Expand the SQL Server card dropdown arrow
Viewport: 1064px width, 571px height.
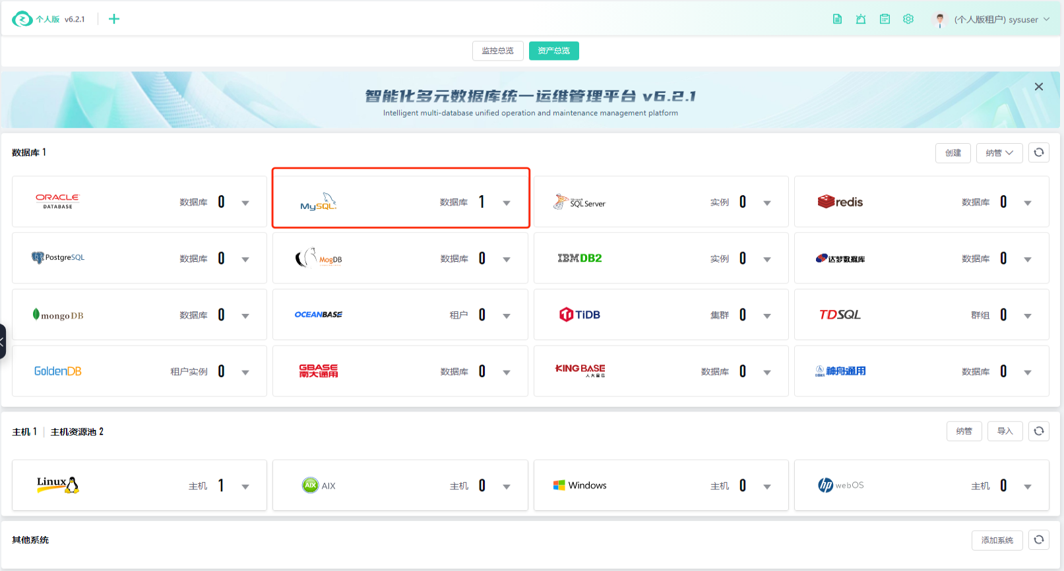(767, 203)
